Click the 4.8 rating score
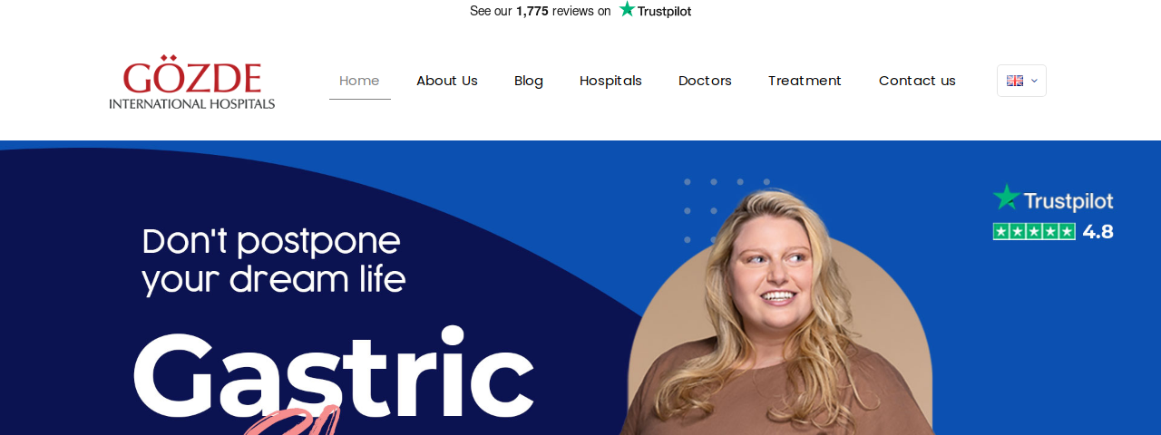The width and height of the screenshot is (1161, 435). 1098,231
